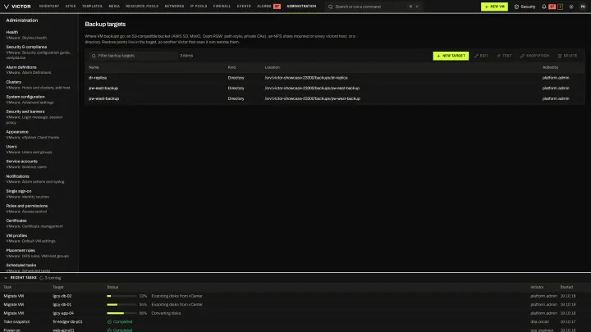Viewport: 591px width, 332px height.
Task: Open the Templates menu
Action: (x=92, y=7)
